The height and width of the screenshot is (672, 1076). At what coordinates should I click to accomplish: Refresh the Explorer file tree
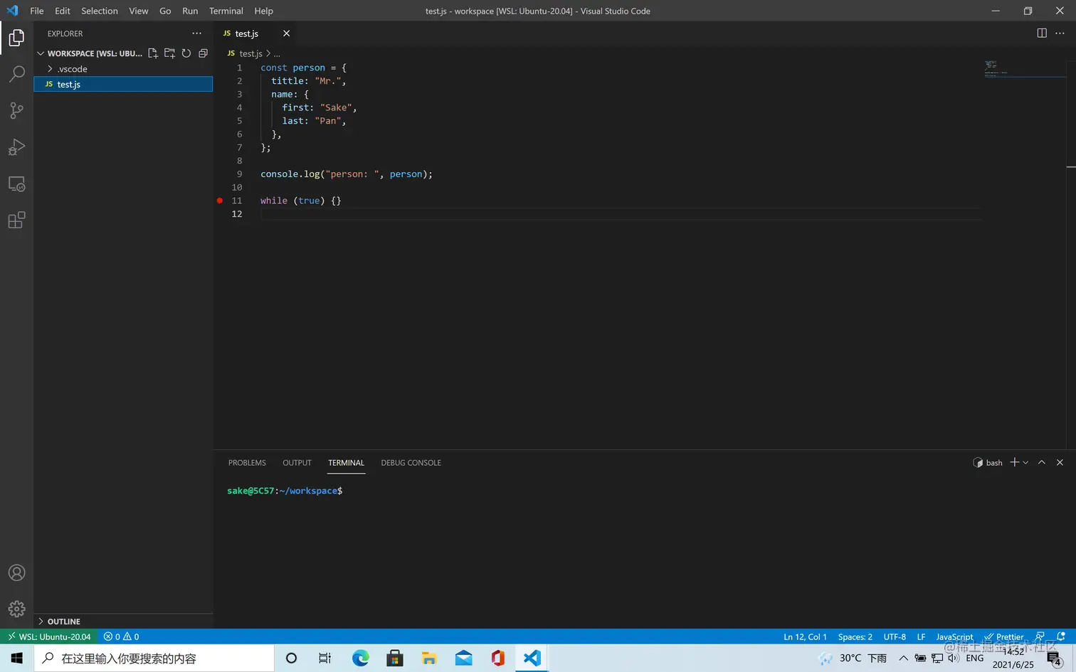pos(186,53)
